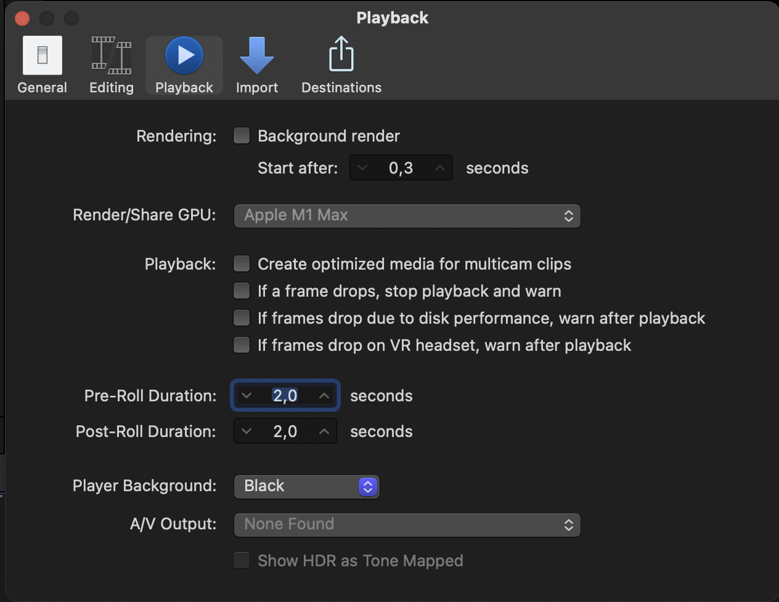Increase Start after value with up arrow
This screenshot has width=779, height=602.
coord(439,168)
